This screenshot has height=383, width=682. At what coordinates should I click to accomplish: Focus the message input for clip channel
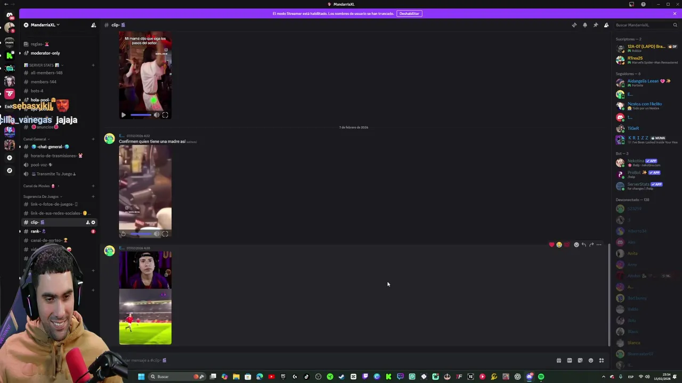pos(336,360)
